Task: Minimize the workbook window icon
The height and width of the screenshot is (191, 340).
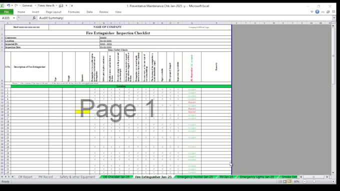Action: pyautogui.click(x=322, y=12)
